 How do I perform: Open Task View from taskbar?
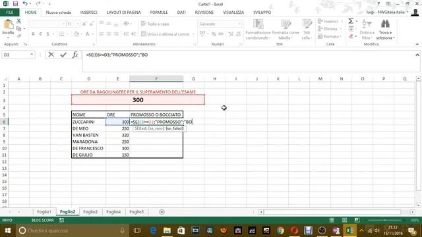(137, 230)
